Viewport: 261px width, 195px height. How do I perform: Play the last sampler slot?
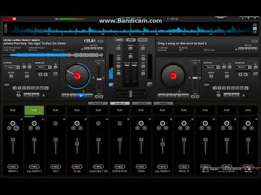pos(248,110)
